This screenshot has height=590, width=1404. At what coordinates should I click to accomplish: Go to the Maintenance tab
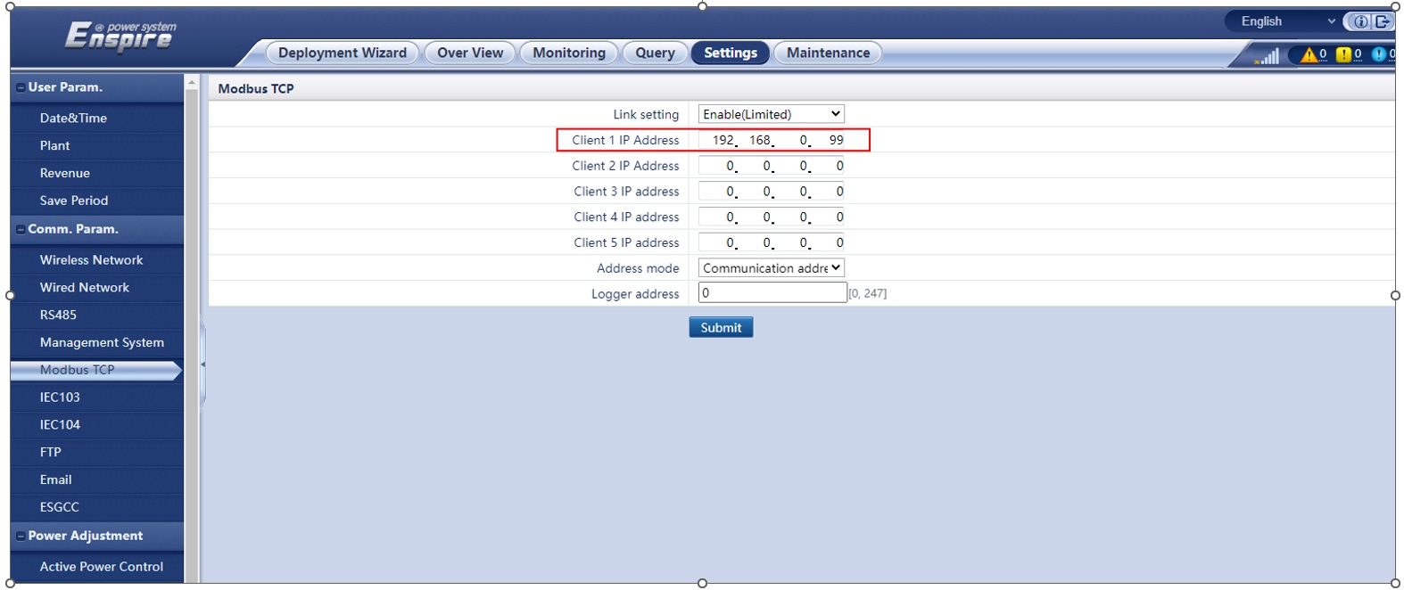point(828,53)
